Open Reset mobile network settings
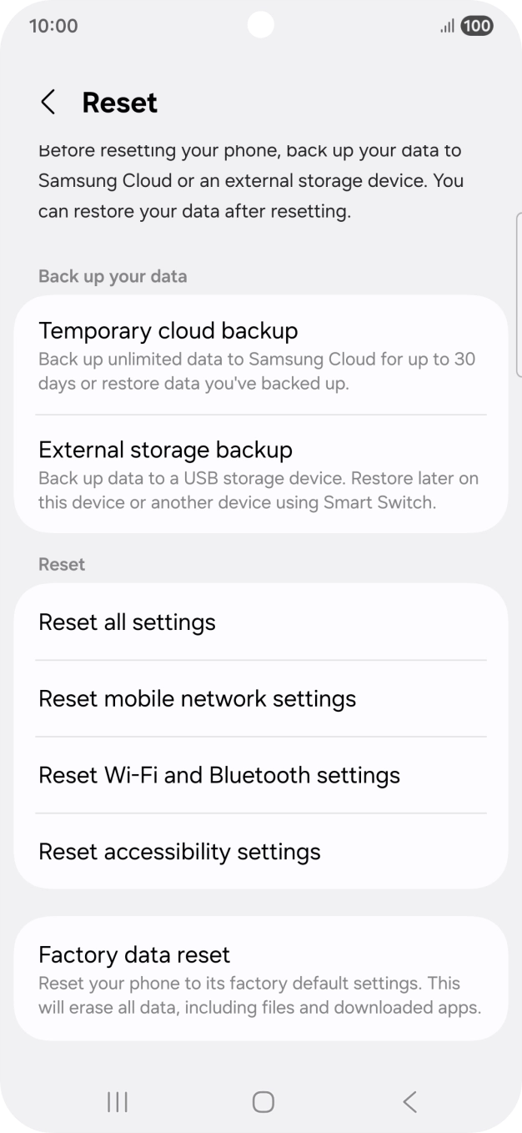Viewport: 522px width, 1133px height. coord(261,698)
